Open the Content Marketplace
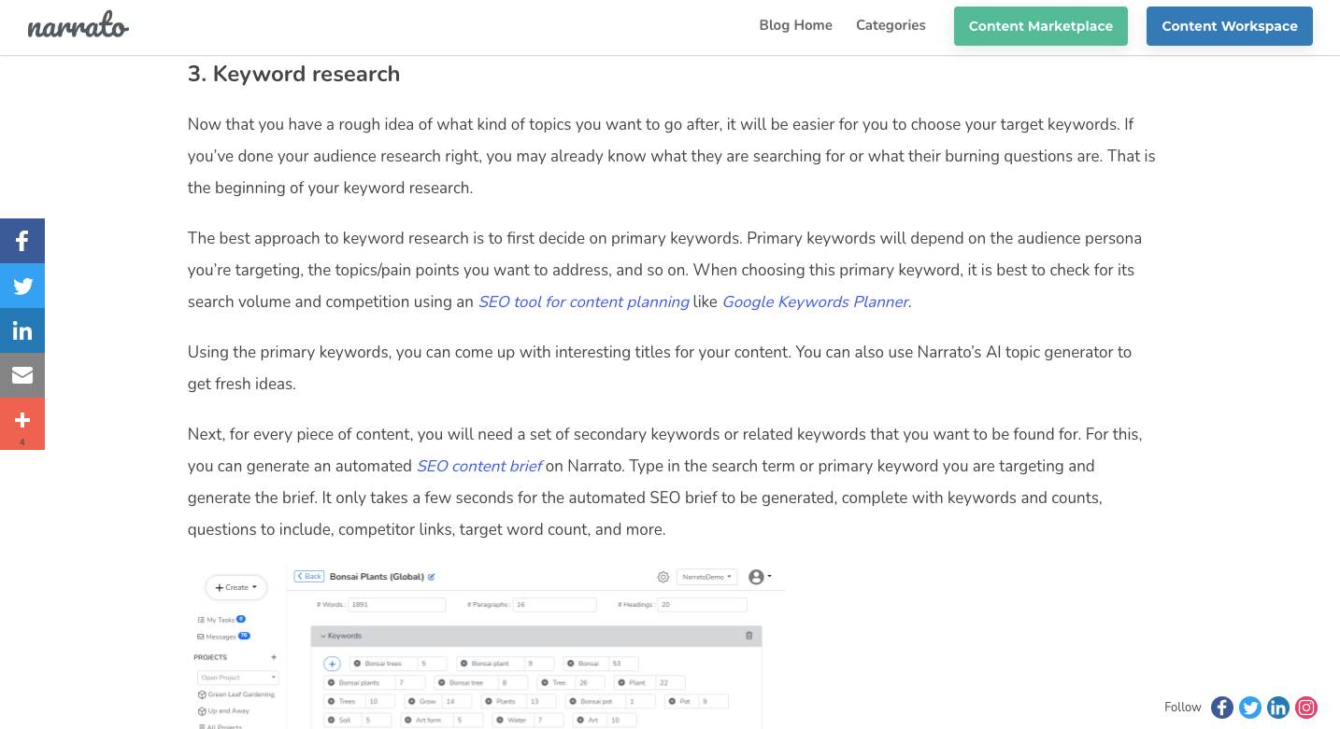The image size is (1340, 729). pos(1041,26)
